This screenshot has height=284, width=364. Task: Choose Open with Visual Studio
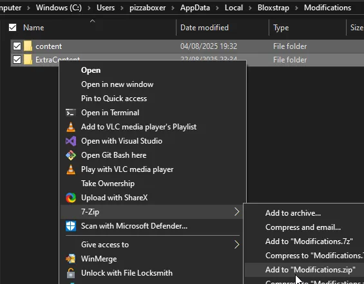[153, 141]
